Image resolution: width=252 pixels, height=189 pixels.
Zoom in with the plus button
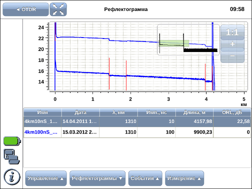(x=232, y=44)
